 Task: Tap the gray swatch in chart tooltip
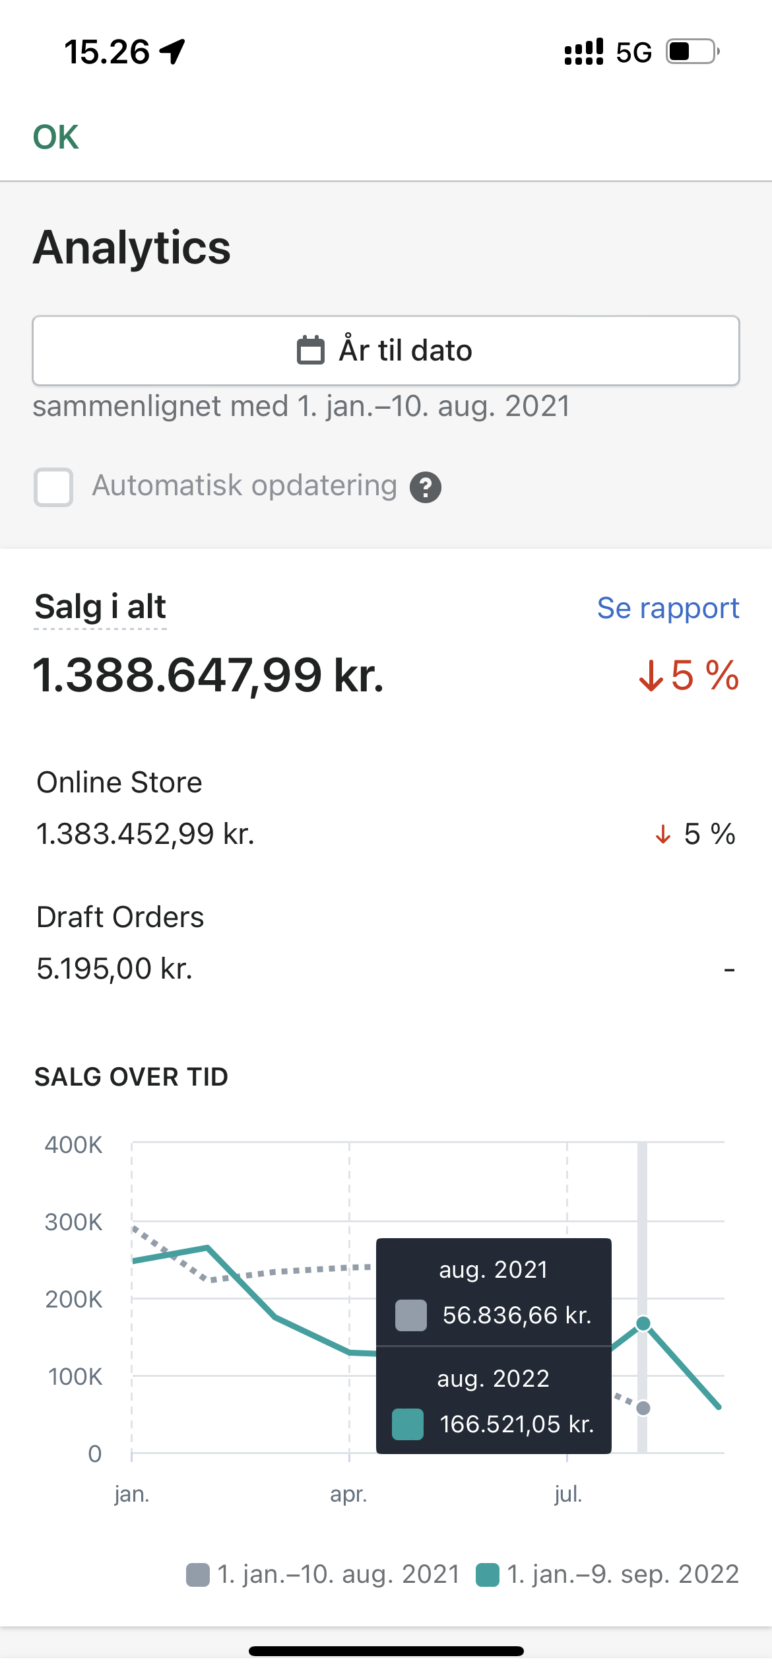pos(410,1315)
